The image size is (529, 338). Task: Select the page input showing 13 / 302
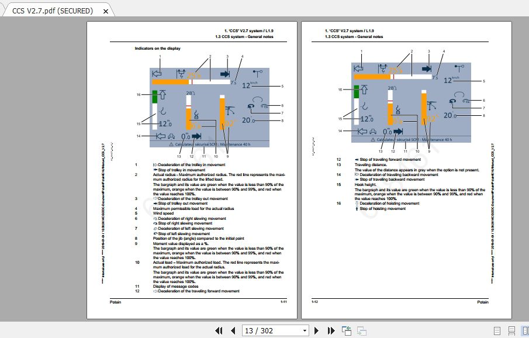click(x=269, y=330)
